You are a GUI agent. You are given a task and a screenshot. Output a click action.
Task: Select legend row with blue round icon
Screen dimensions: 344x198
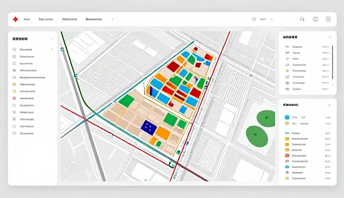(x=307, y=117)
